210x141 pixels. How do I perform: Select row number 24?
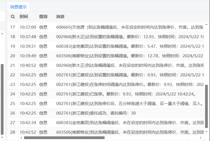tap(13, 94)
